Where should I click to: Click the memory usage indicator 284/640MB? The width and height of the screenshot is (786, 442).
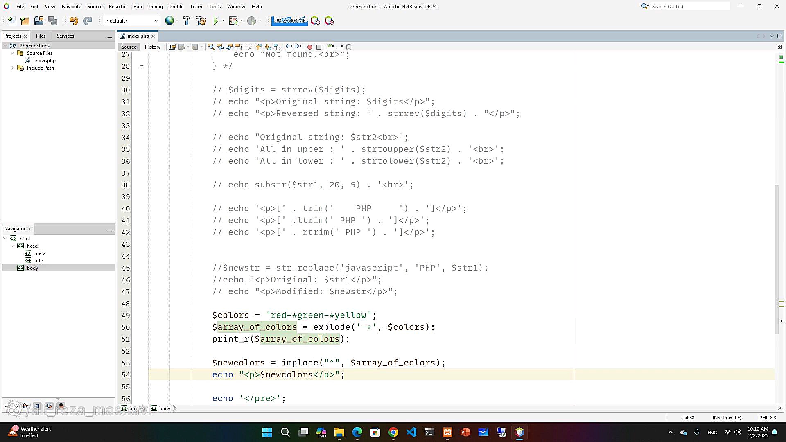tap(289, 21)
